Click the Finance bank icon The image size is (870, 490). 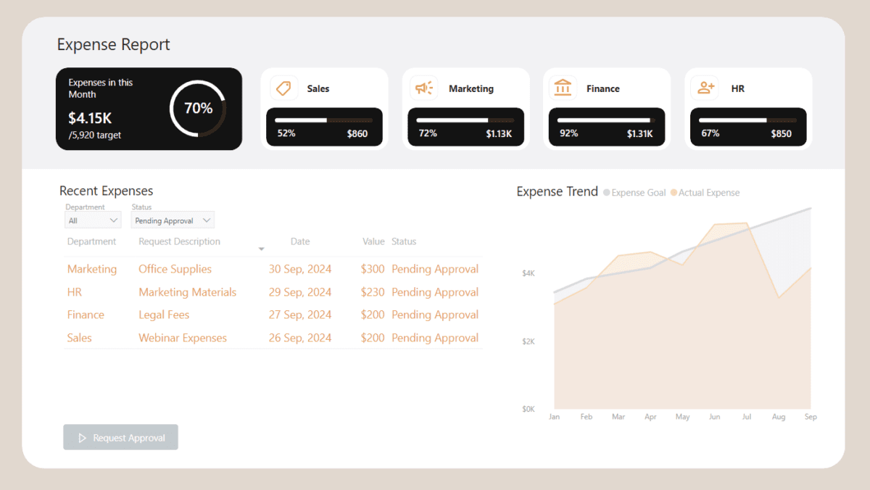pos(565,88)
